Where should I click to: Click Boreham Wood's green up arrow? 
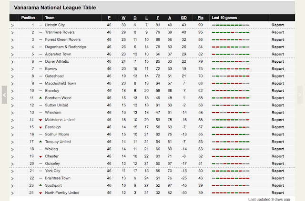pyautogui.click(x=41, y=98)
